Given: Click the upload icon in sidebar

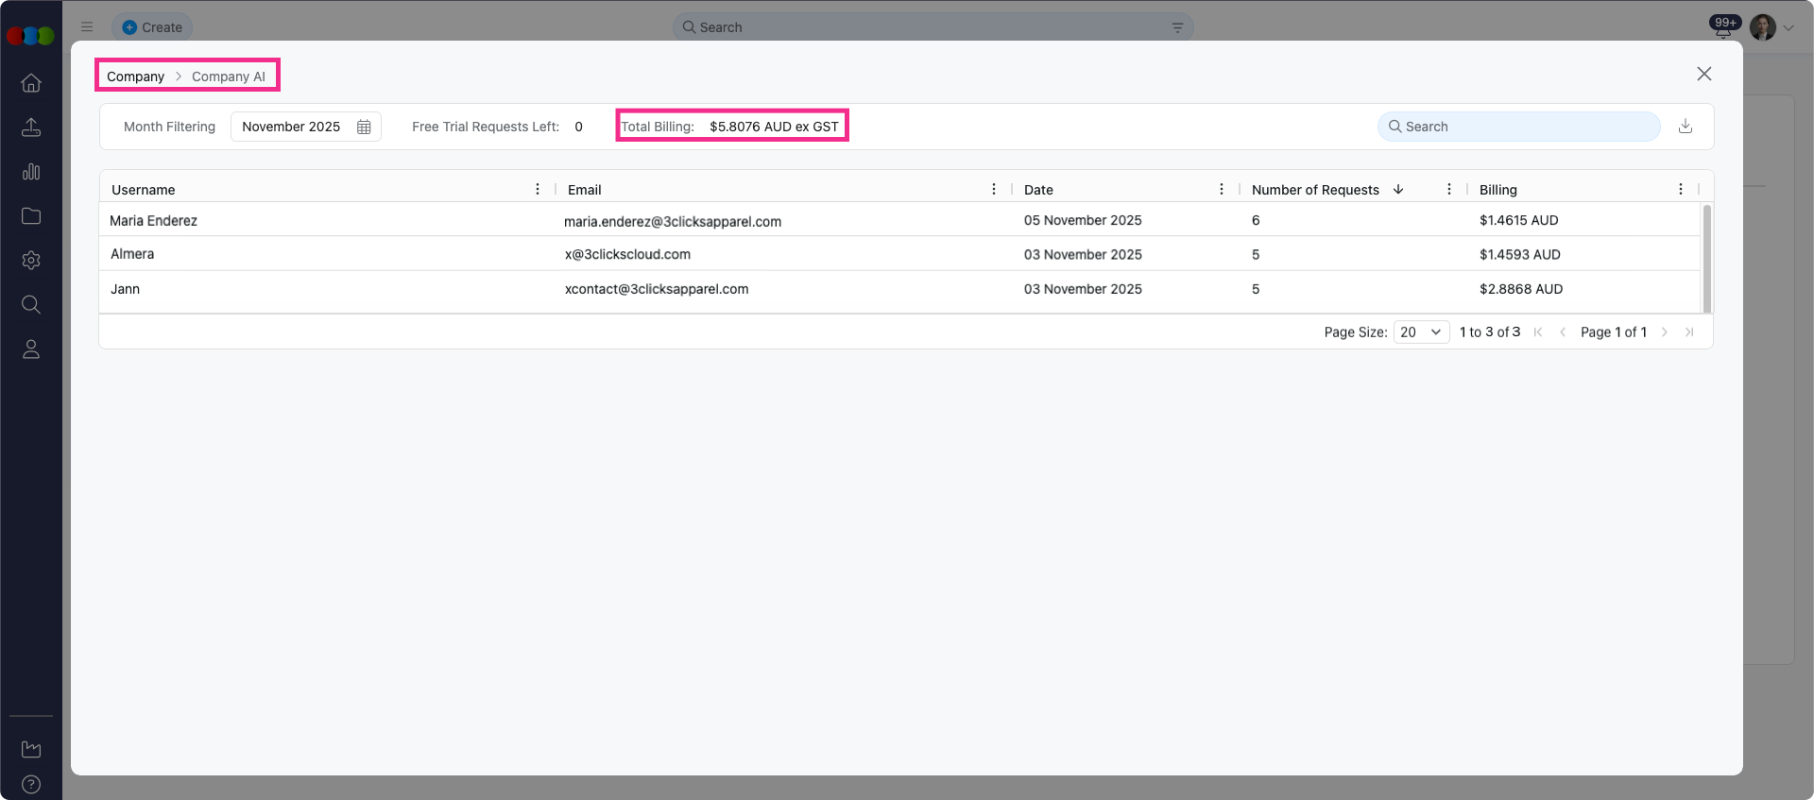Looking at the screenshot, I should pos(31,128).
